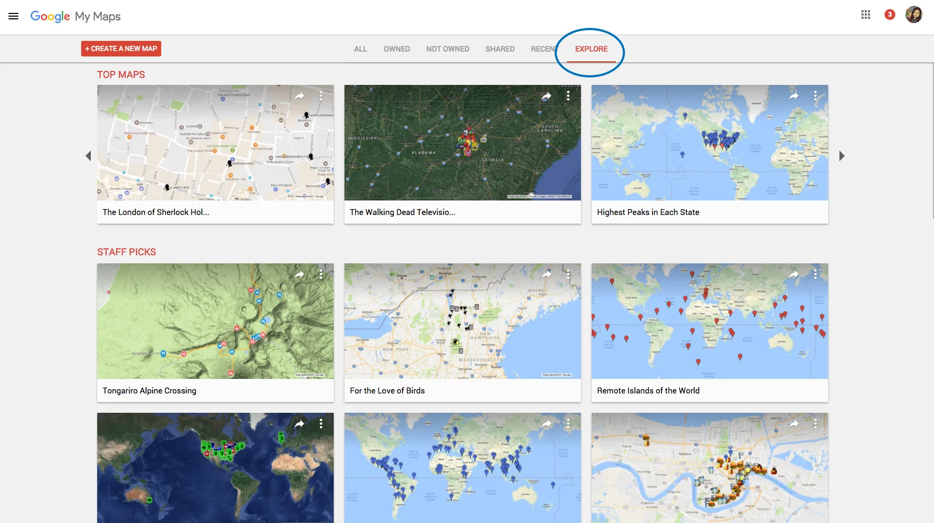The width and height of the screenshot is (934, 523).
Task: Click the title 'The Walking Dead Televisio...'
Action: coord(403,212)
